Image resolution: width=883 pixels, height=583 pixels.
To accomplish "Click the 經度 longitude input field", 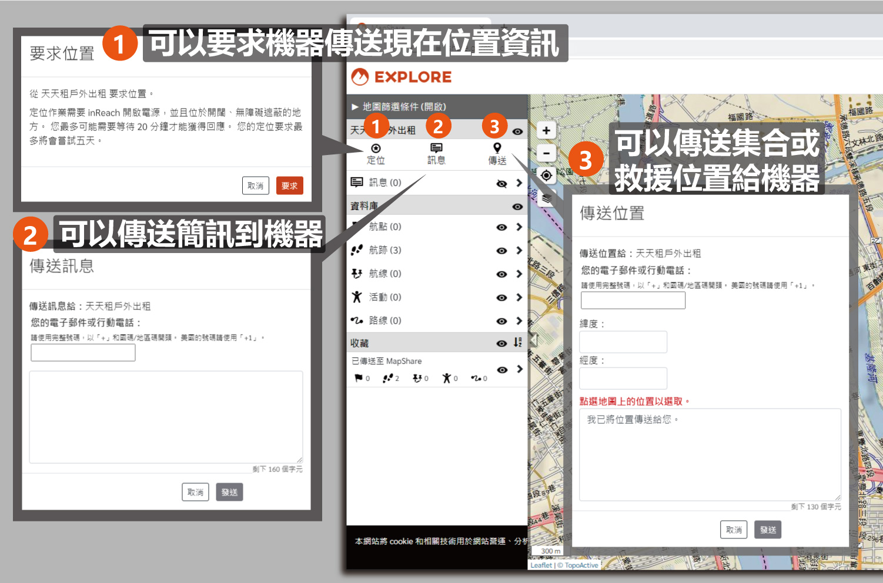I will (x=623, y=378).
